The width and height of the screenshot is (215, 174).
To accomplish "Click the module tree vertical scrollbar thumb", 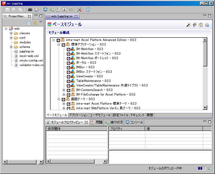I will tap(205, 54).
